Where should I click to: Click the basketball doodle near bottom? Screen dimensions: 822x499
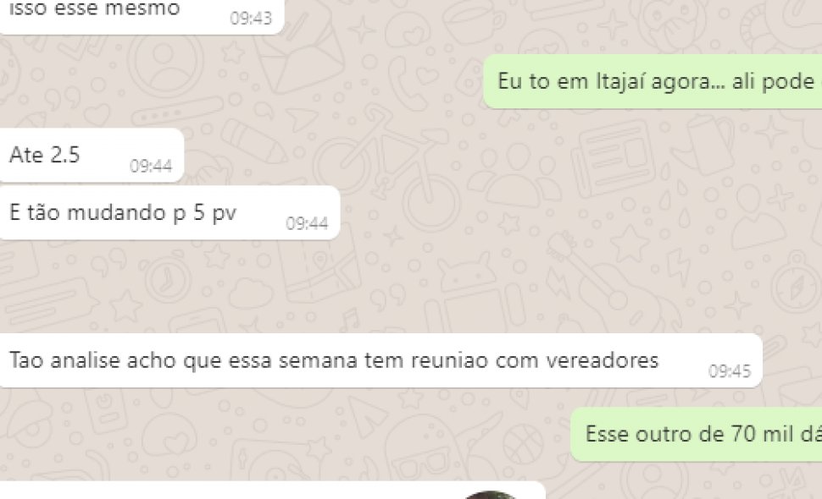523,445
